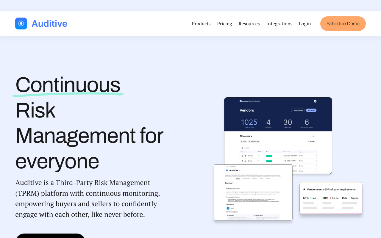This screenshot has width=381, height=238.
Task: Click the lightning bolt icon in requirements card
Action: pos(304,189)
